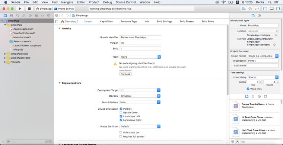
Task: Choose the project folder icon in Full Path
Action: click(276, 35)
